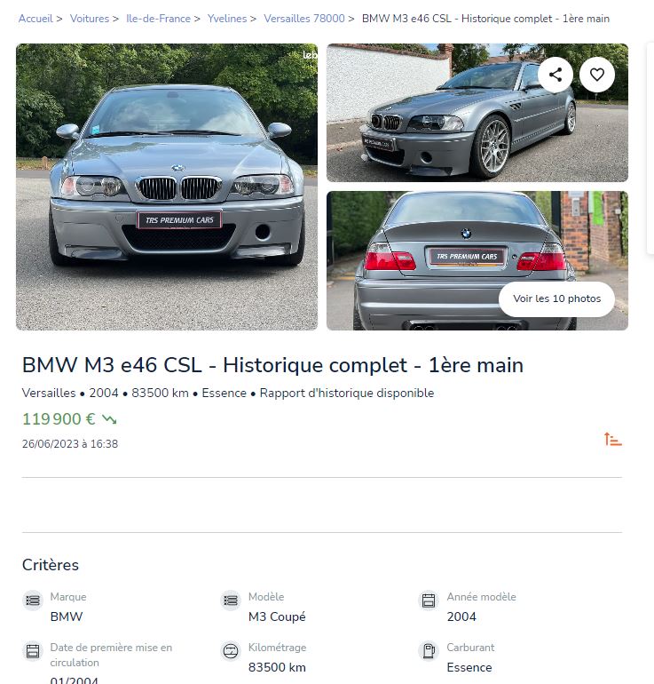Open the main front-view car photo
This screenshot has height=684, width=654.
click(167, 187)
